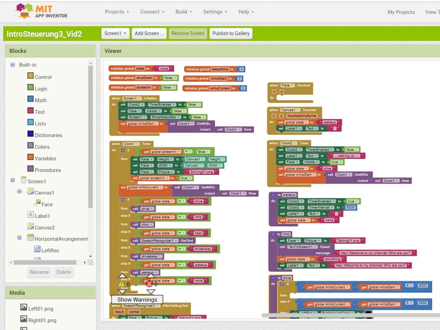Click the Label1 component icon
Viewport: 440px width, 330px height.
[x=30, y=215]
